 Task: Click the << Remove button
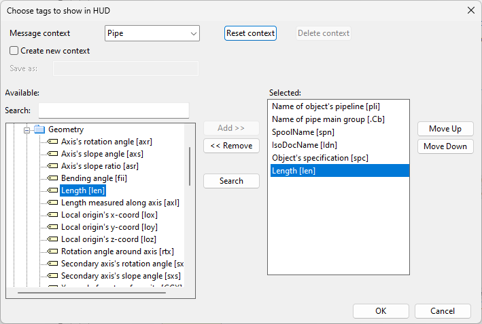[231, 146]
